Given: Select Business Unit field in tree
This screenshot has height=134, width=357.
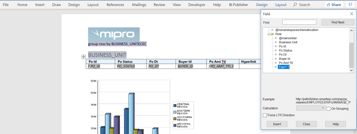Looking at the screenshot, I should tap(288, 42).
